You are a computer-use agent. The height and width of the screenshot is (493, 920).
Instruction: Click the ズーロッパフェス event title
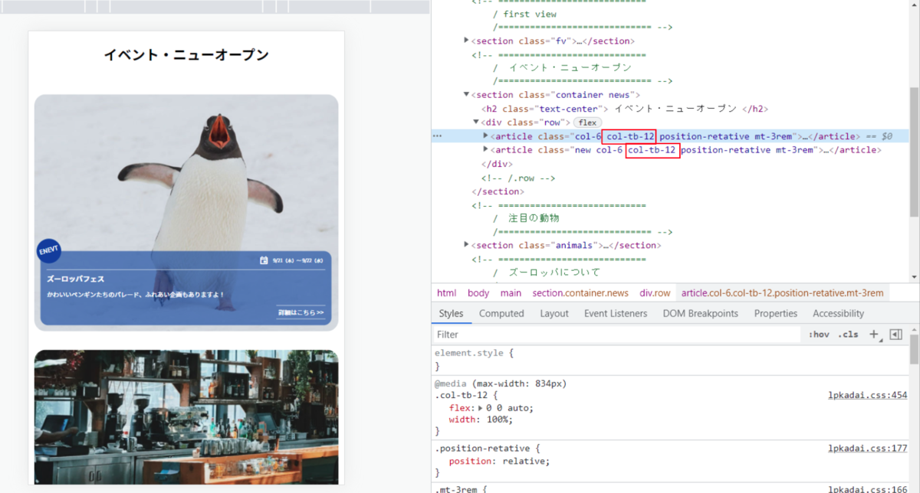click(x=75, y=279)
